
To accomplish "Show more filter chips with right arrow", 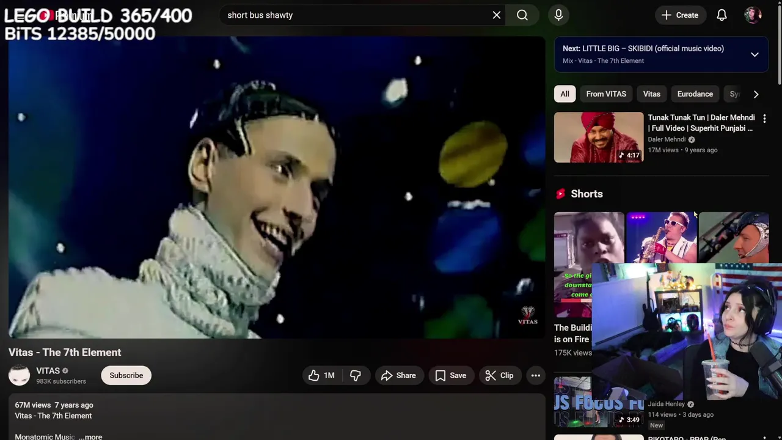I will click(x=756, y=94).
